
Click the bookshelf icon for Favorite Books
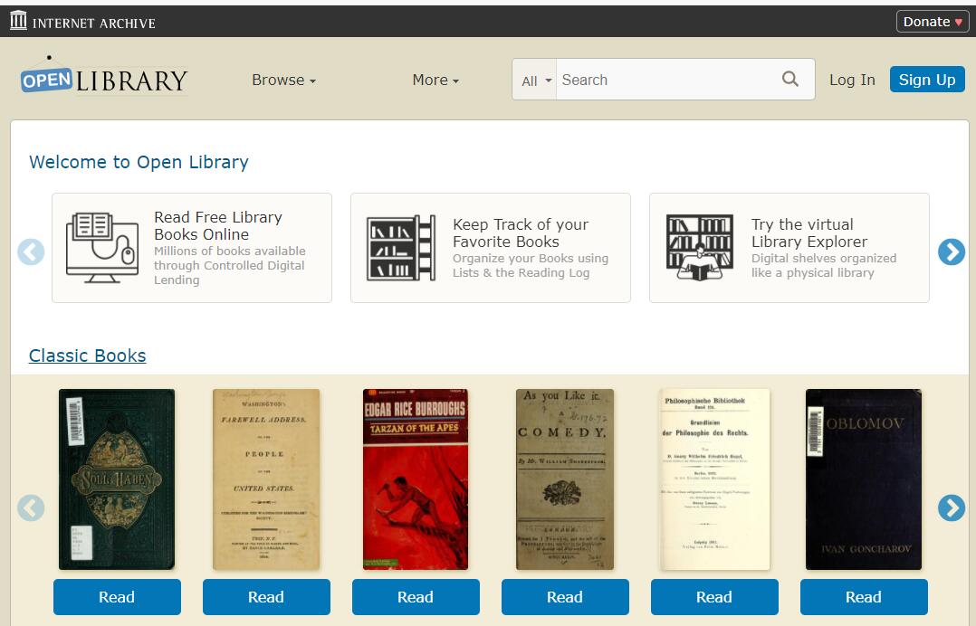[401, 248]
